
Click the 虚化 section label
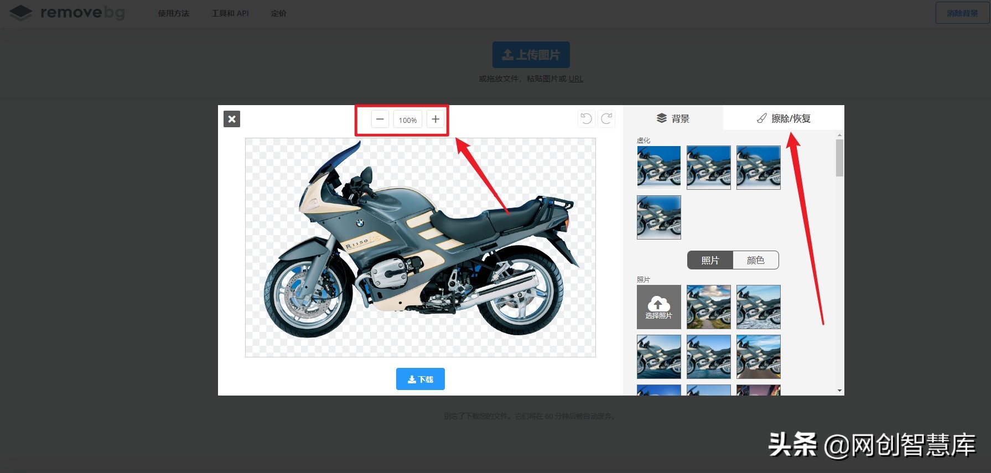click(644, 141)
